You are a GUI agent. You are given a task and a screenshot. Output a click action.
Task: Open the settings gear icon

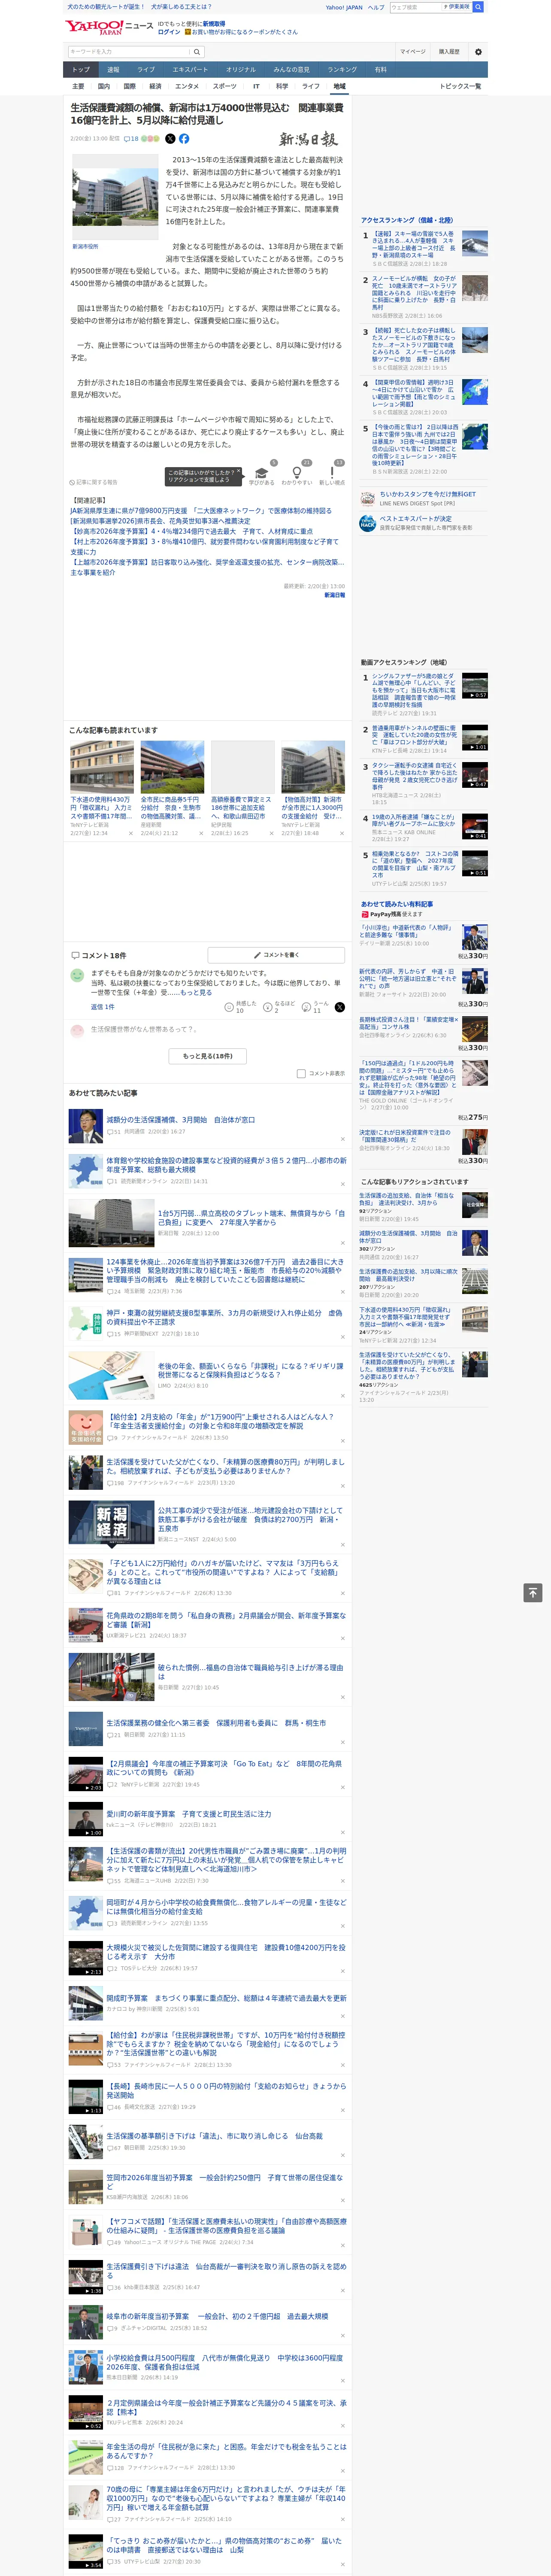pyautogui.click(x=478, y=52)
